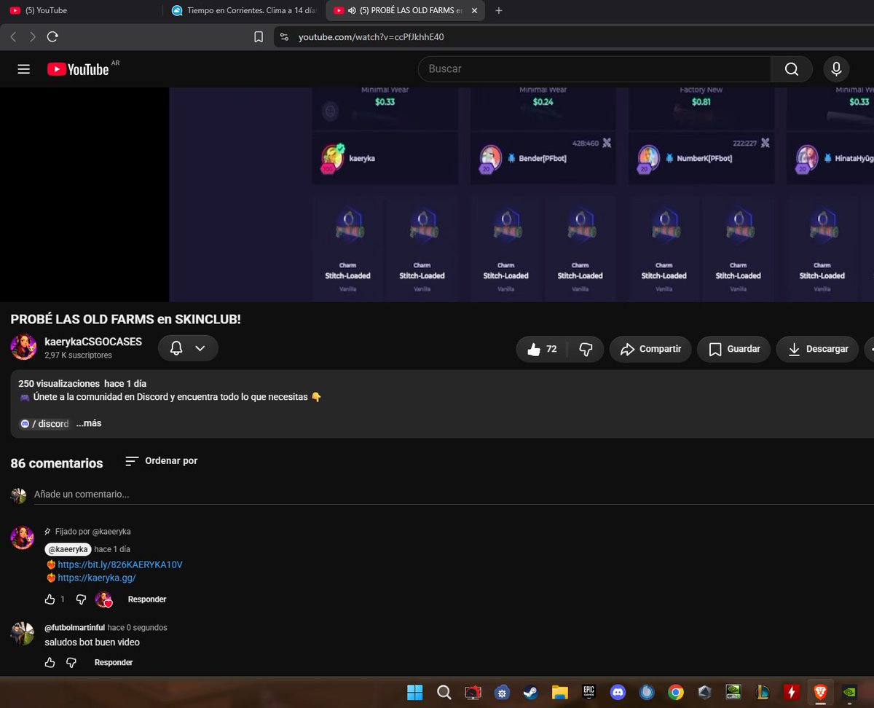This screenshot has width=874, height=708.
Task: Reply to the pinned @kaeeryka comment
Action: (x=147, y=599)
